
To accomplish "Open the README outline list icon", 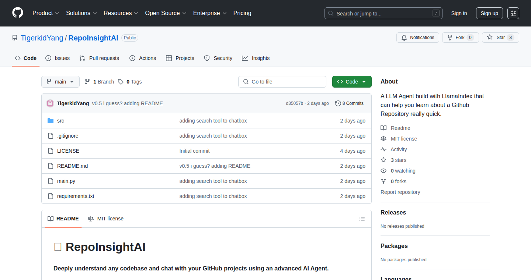I will 362,219.
